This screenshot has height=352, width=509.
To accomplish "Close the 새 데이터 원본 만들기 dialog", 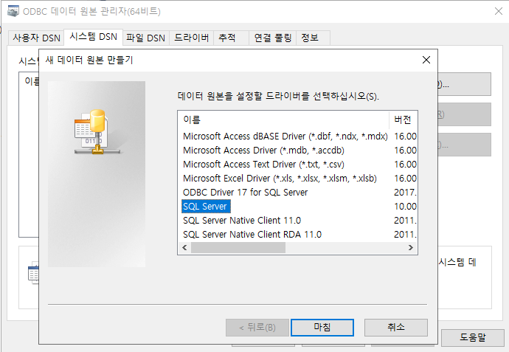I will (426, 60).
